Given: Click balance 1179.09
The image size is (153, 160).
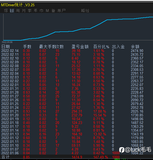Looking at the screenshot, I should point(137,138).
